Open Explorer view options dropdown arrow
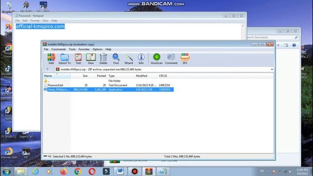 tap(278, 45)
